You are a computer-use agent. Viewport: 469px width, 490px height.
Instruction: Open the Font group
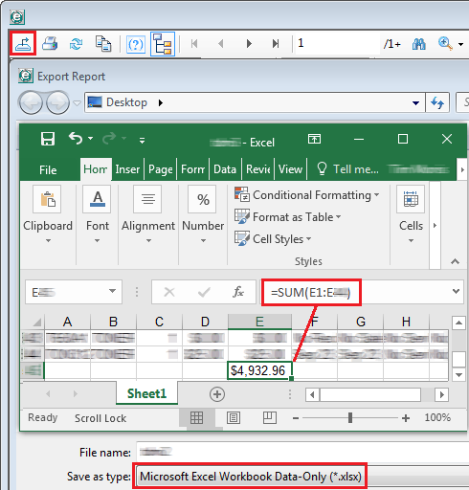coord(98,214)
